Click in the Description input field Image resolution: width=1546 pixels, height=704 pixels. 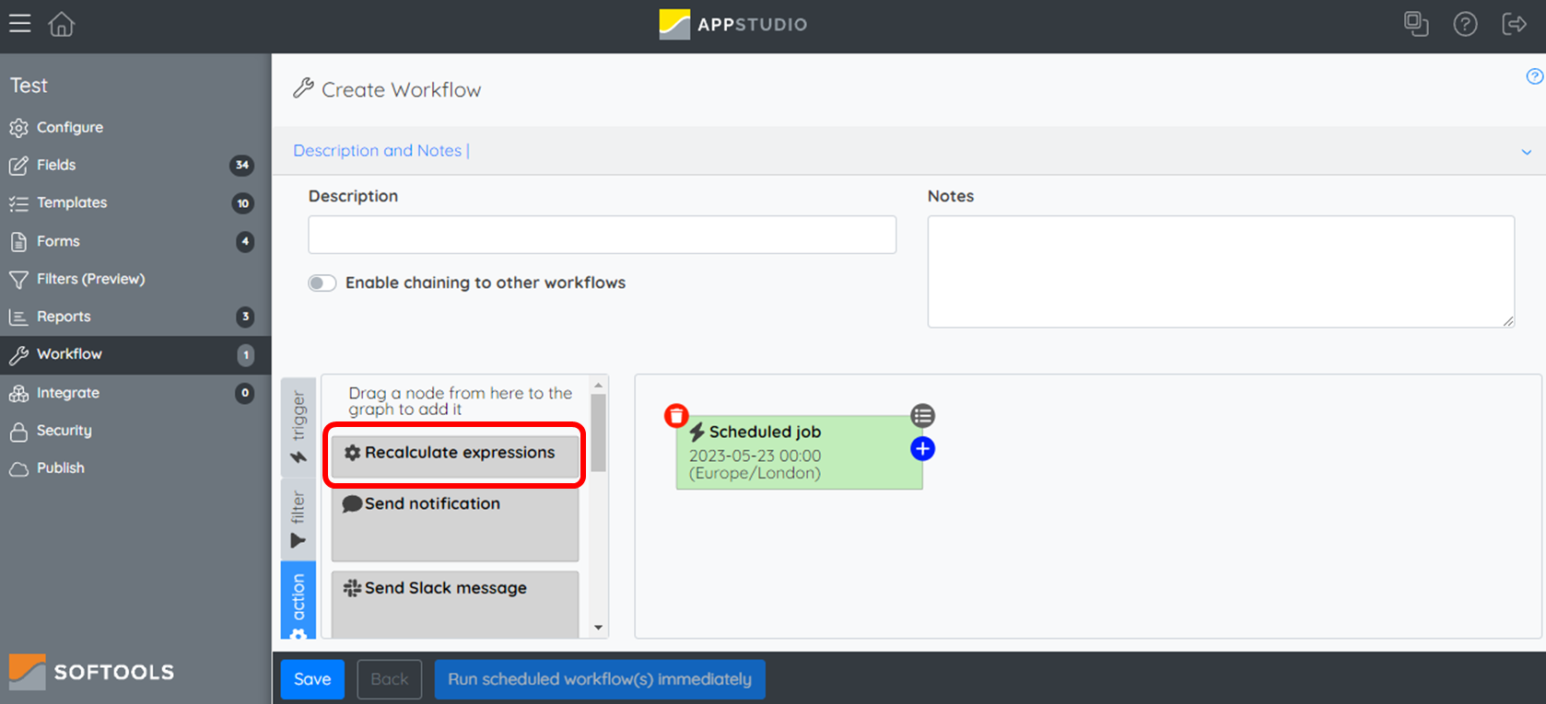coord(602,235)
